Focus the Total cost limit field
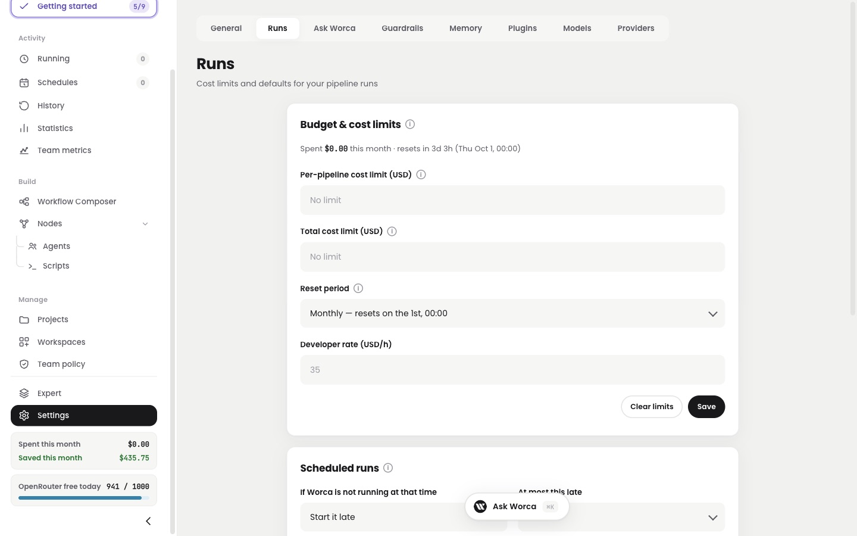Screen dimensions: 857x536 [512, 257]
